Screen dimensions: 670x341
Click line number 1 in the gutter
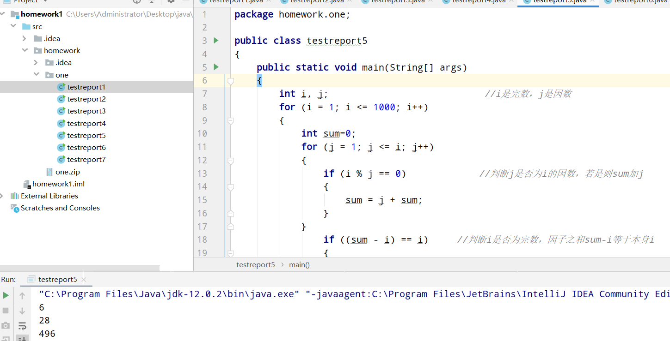204,14
